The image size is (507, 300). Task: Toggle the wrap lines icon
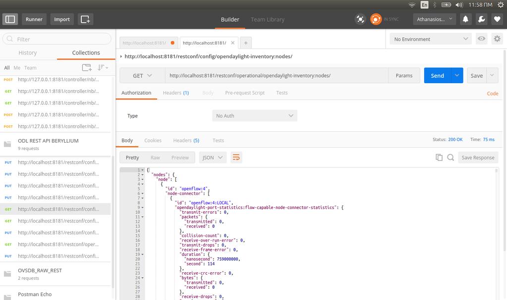(236, 157)
